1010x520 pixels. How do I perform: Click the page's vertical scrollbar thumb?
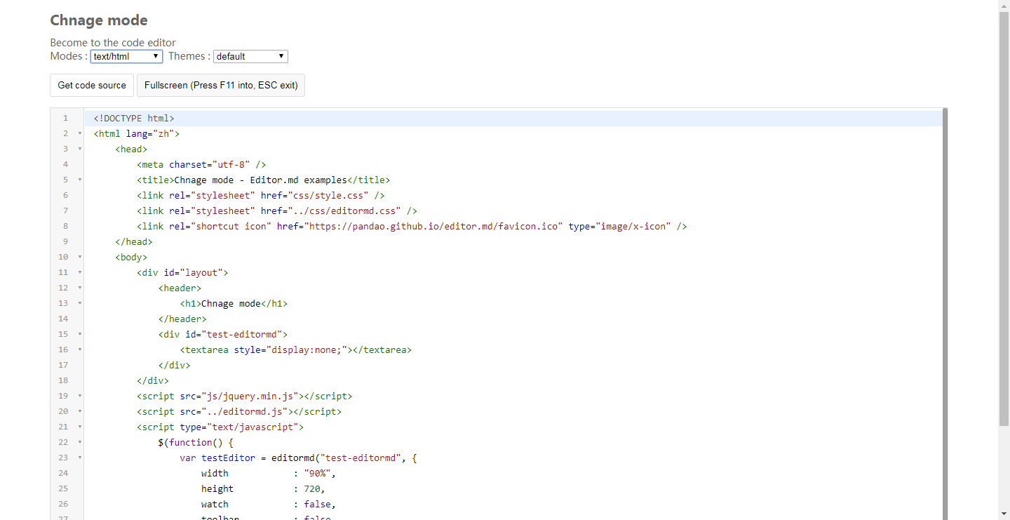(x=1004, y=218)
